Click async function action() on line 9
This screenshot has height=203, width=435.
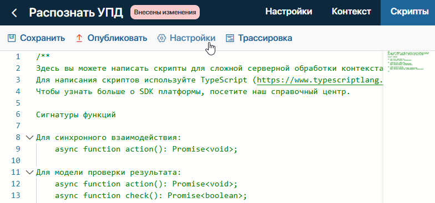coord(109,149)
